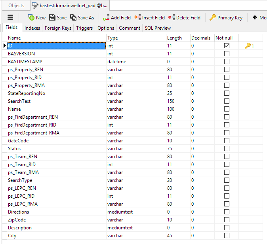Check Not null for BASTIMESTAMP field
The height and width of the screenshot is (244, 267).
(227, 62)
